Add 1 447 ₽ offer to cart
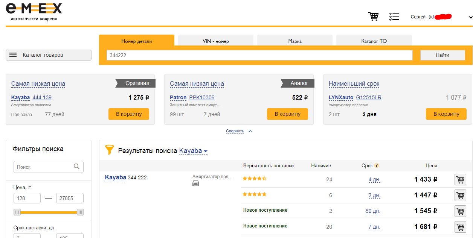473x238 pixels. pos(460,195)
